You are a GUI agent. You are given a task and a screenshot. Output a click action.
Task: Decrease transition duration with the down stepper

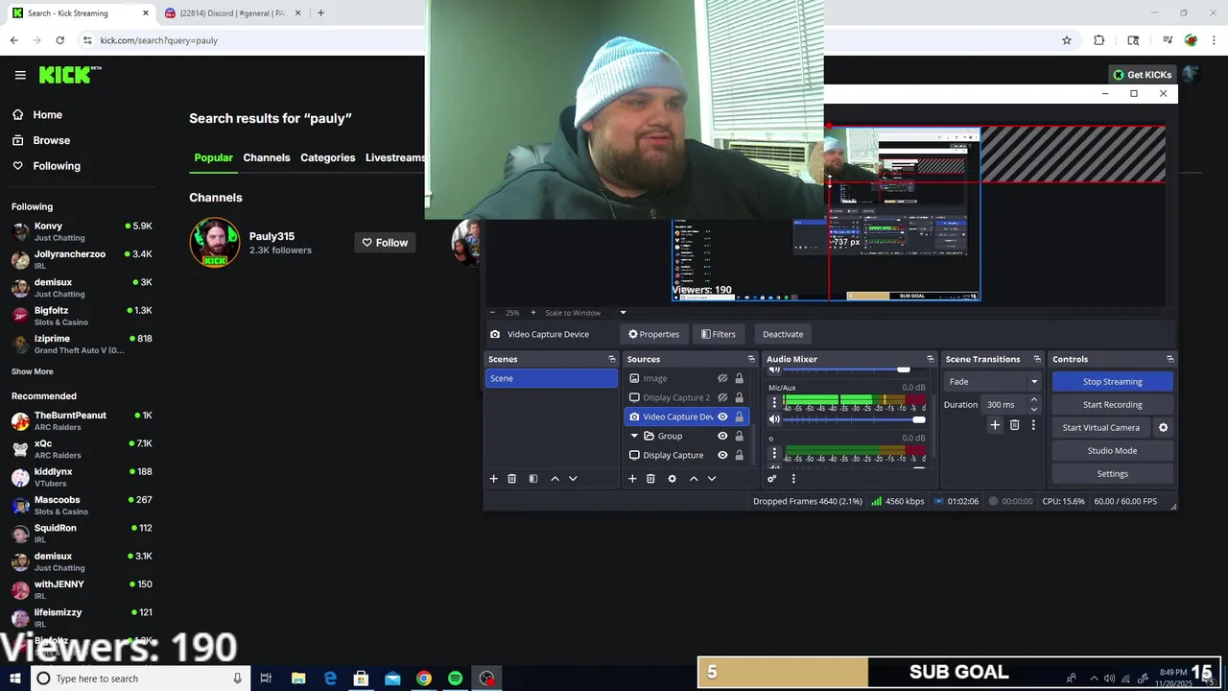[1033, 409]
